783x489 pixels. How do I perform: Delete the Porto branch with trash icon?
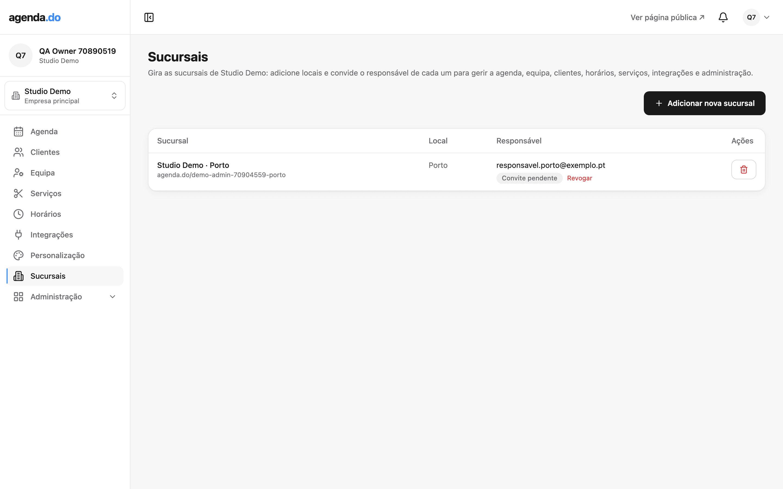pyautogui.click(x=744, y=170)
